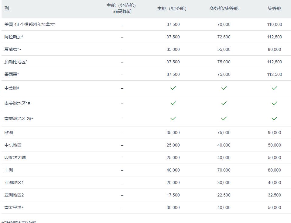
Task: Click the 阿拉斯加 destination label
Action: [14, 37]
